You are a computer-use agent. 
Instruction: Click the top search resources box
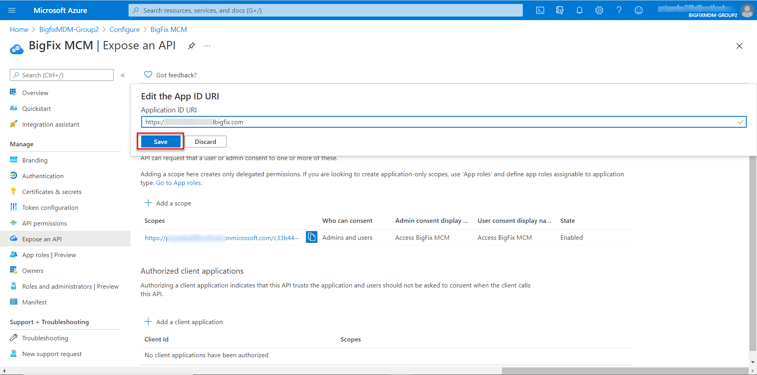tap(325, 10)
